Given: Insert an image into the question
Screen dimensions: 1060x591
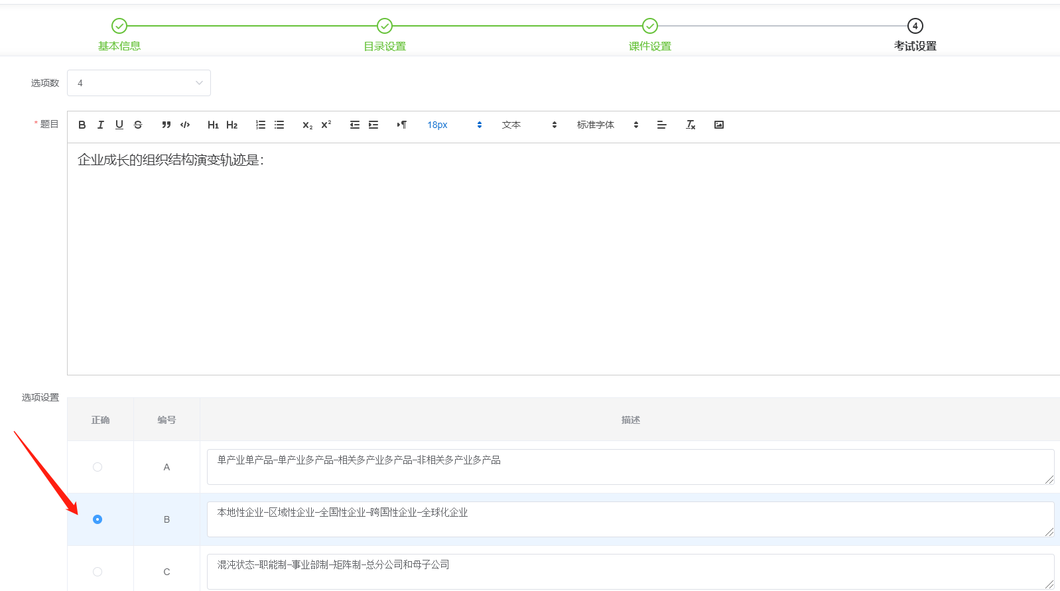Looking at the screenshot, I should [x=719, y=125].
